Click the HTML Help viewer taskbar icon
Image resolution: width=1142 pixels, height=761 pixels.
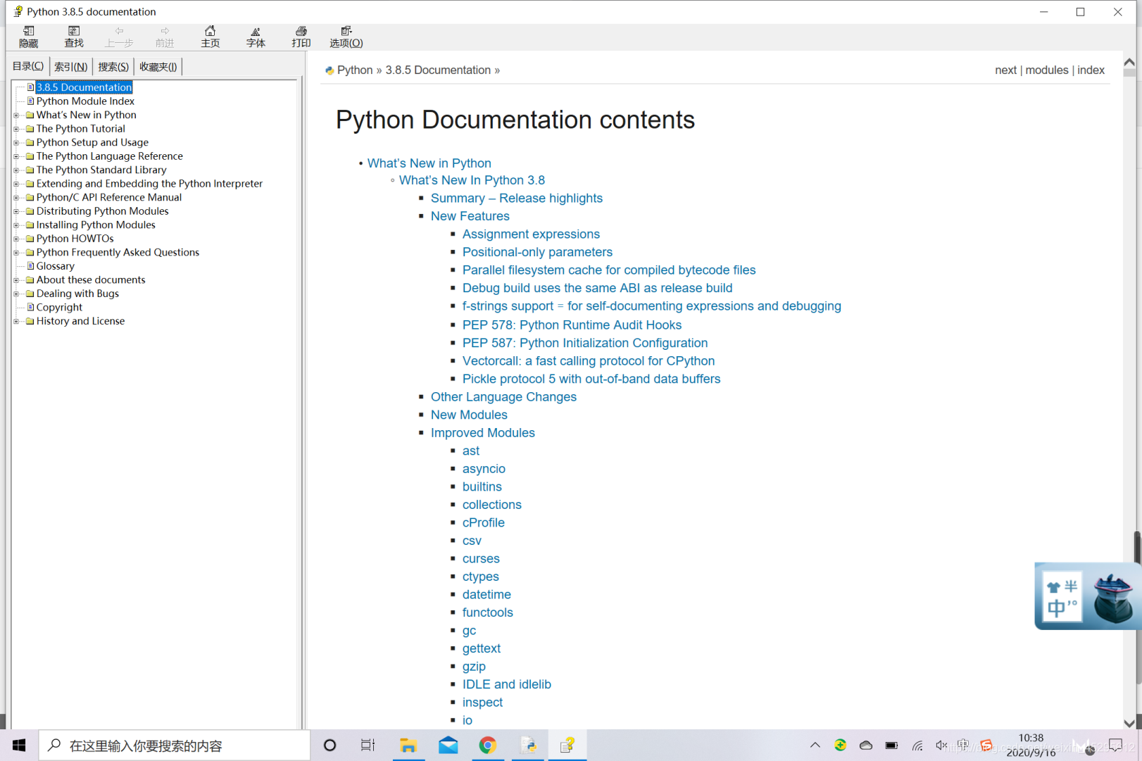tap(567, 745)
